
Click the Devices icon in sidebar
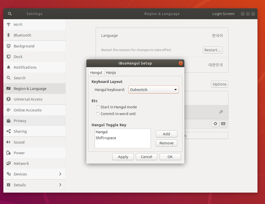(9, 174)
